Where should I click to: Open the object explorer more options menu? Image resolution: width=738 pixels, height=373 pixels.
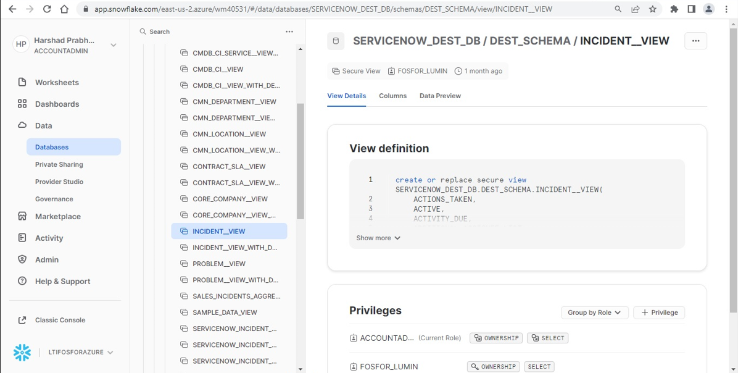pos(289,31)
